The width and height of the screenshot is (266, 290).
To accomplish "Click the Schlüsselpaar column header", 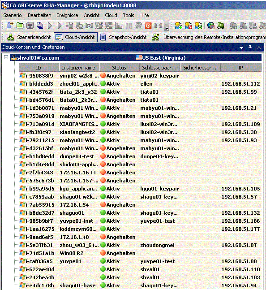I will (x=160, y=68).
